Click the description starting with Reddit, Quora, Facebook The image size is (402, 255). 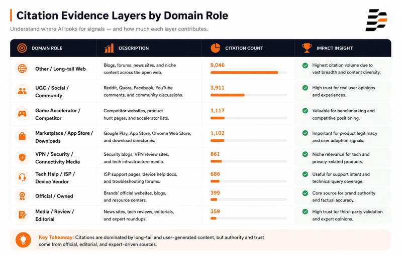pos(143,91)
